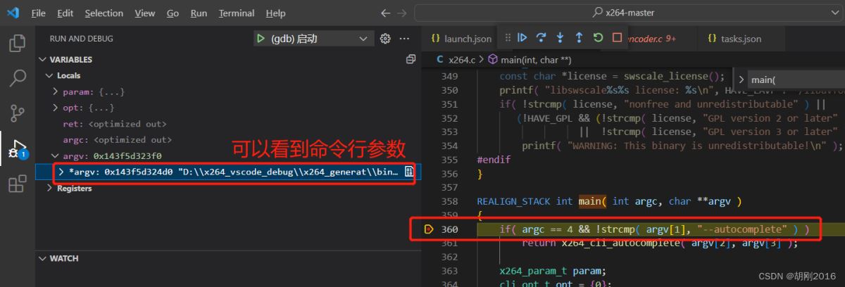Click line number 363 in the gutter
The width and height of the screenshot is (845, 287).
point(449,272)
